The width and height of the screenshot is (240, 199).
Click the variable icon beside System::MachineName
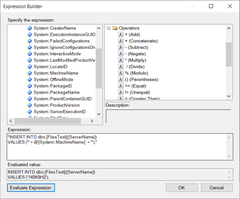pyautogui.click(x=30, y=73)
